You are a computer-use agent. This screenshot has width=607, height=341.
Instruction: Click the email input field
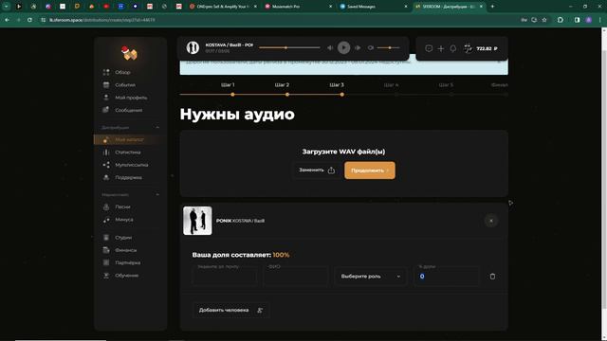(x=225, y=277)
